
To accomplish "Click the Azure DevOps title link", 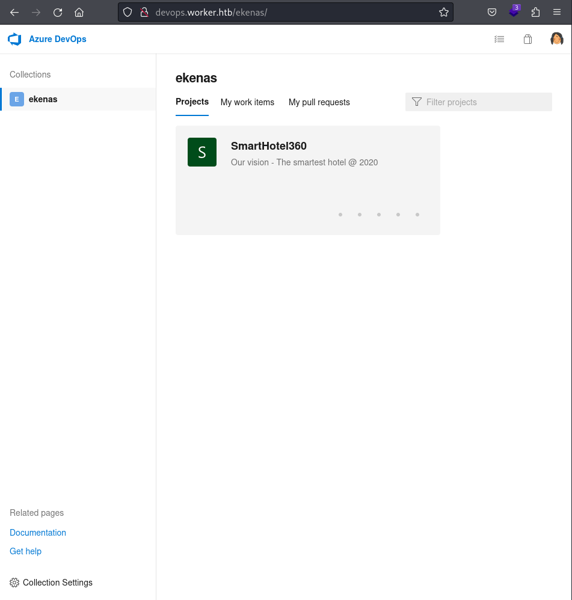I will click(58, 39).
